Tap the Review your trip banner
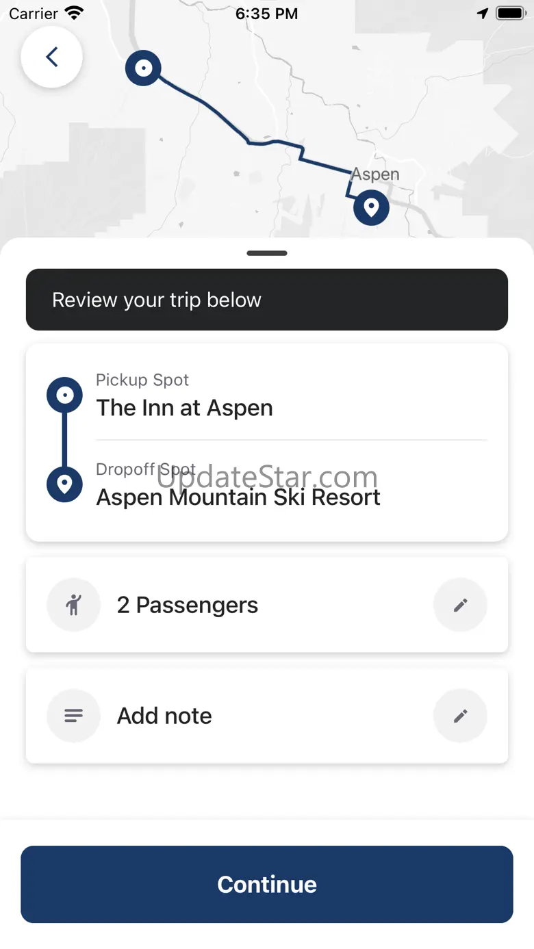534x949 pixels. pyautogui.click(x=267, y=300)
